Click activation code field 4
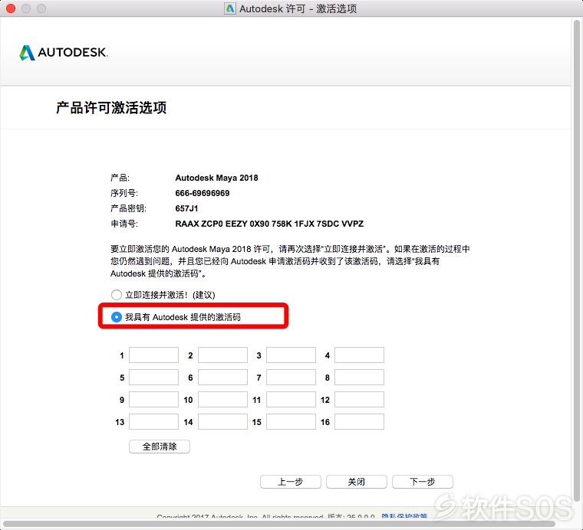Screen dimensions: 583x530 359,355
